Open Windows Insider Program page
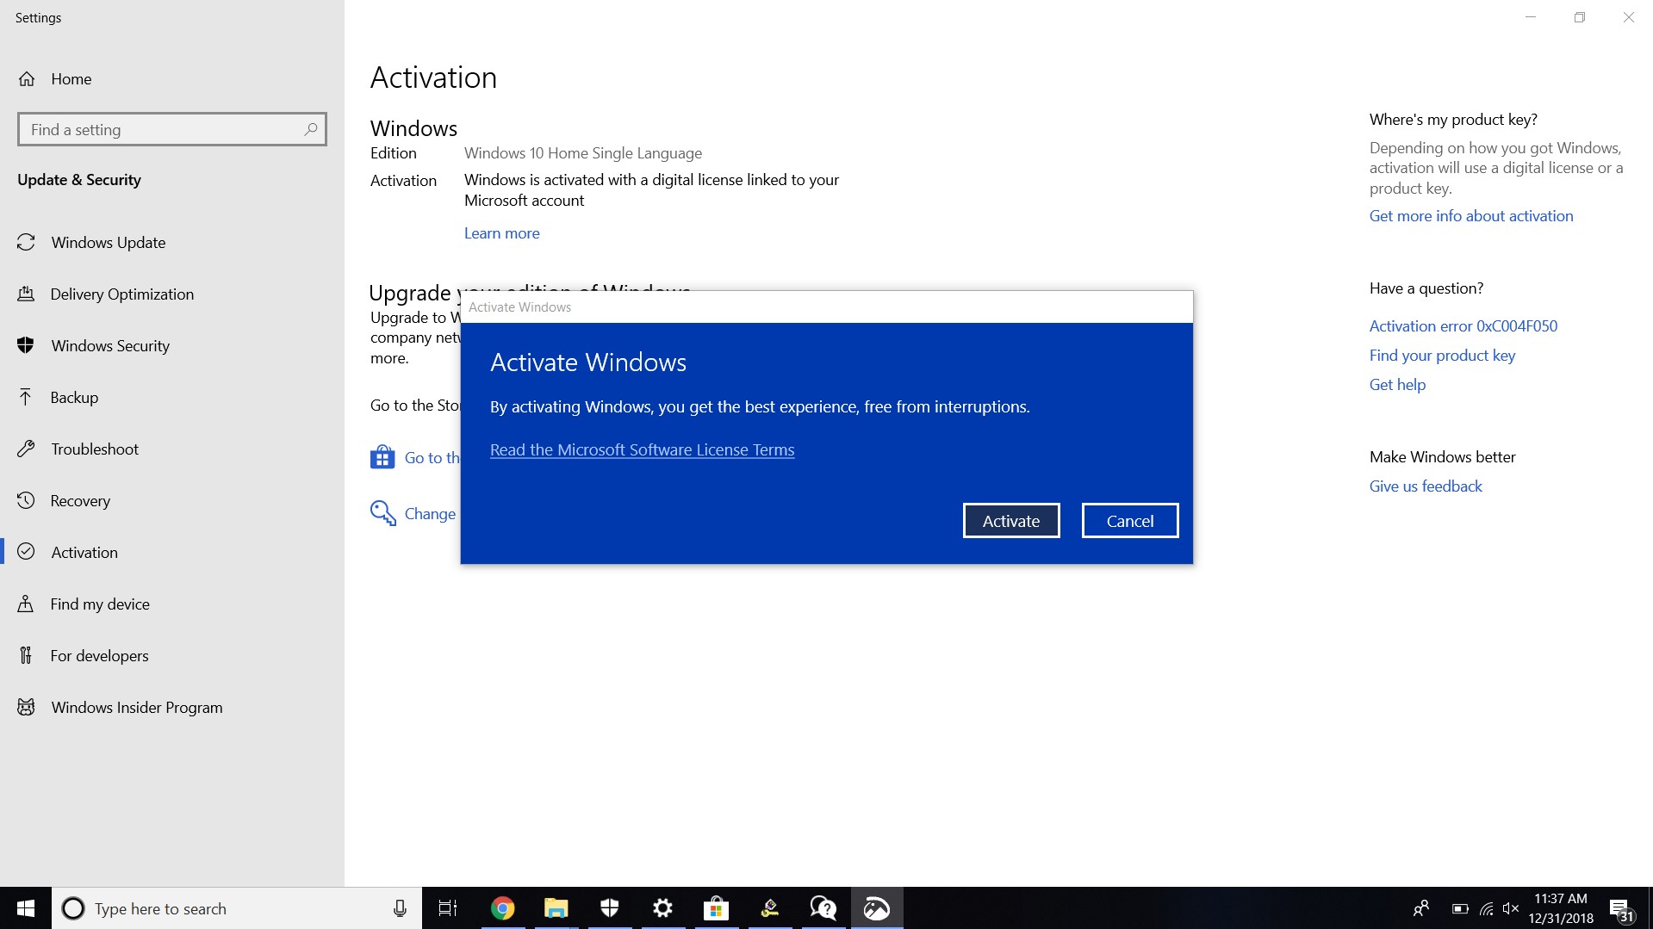The image size is (1653, 929). click(x=172, y=707)
